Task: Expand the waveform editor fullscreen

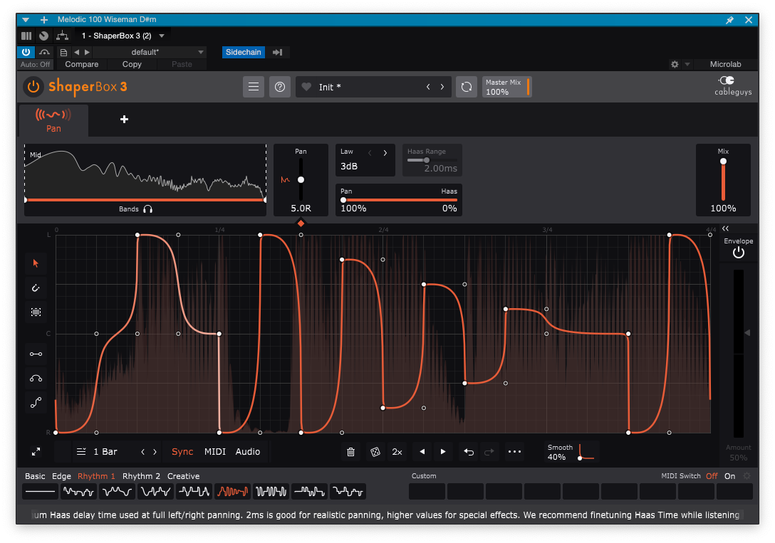Action: pos(36,452)
